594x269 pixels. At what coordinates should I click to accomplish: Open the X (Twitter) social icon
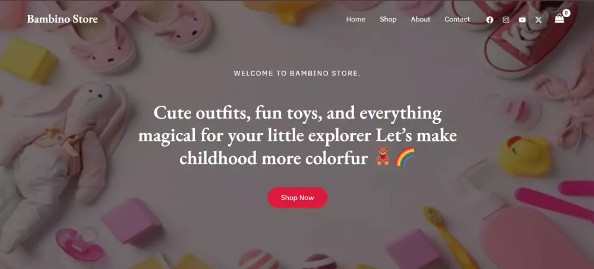[538, 20]
